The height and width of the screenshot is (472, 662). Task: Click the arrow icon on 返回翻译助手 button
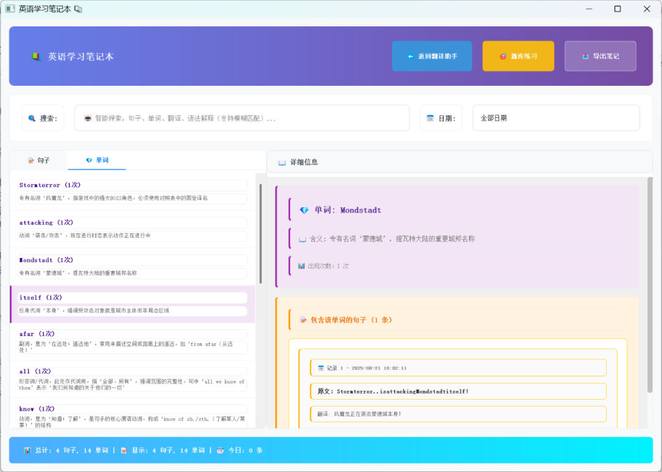410,56
